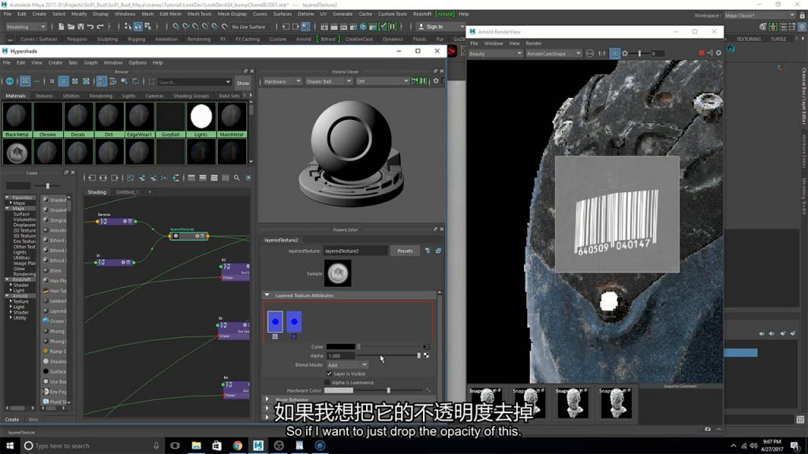Switch to the Shading Groups tab
Image resolution: width=808 pixels, height=454 pixels.
coord(191,95)
